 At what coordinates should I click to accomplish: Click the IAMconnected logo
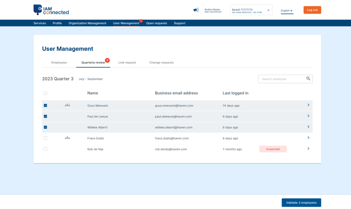coord(50,10)
